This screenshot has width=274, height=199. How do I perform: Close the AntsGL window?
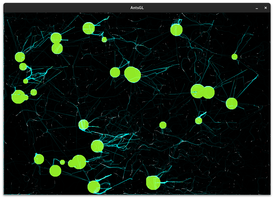[266, 8]
